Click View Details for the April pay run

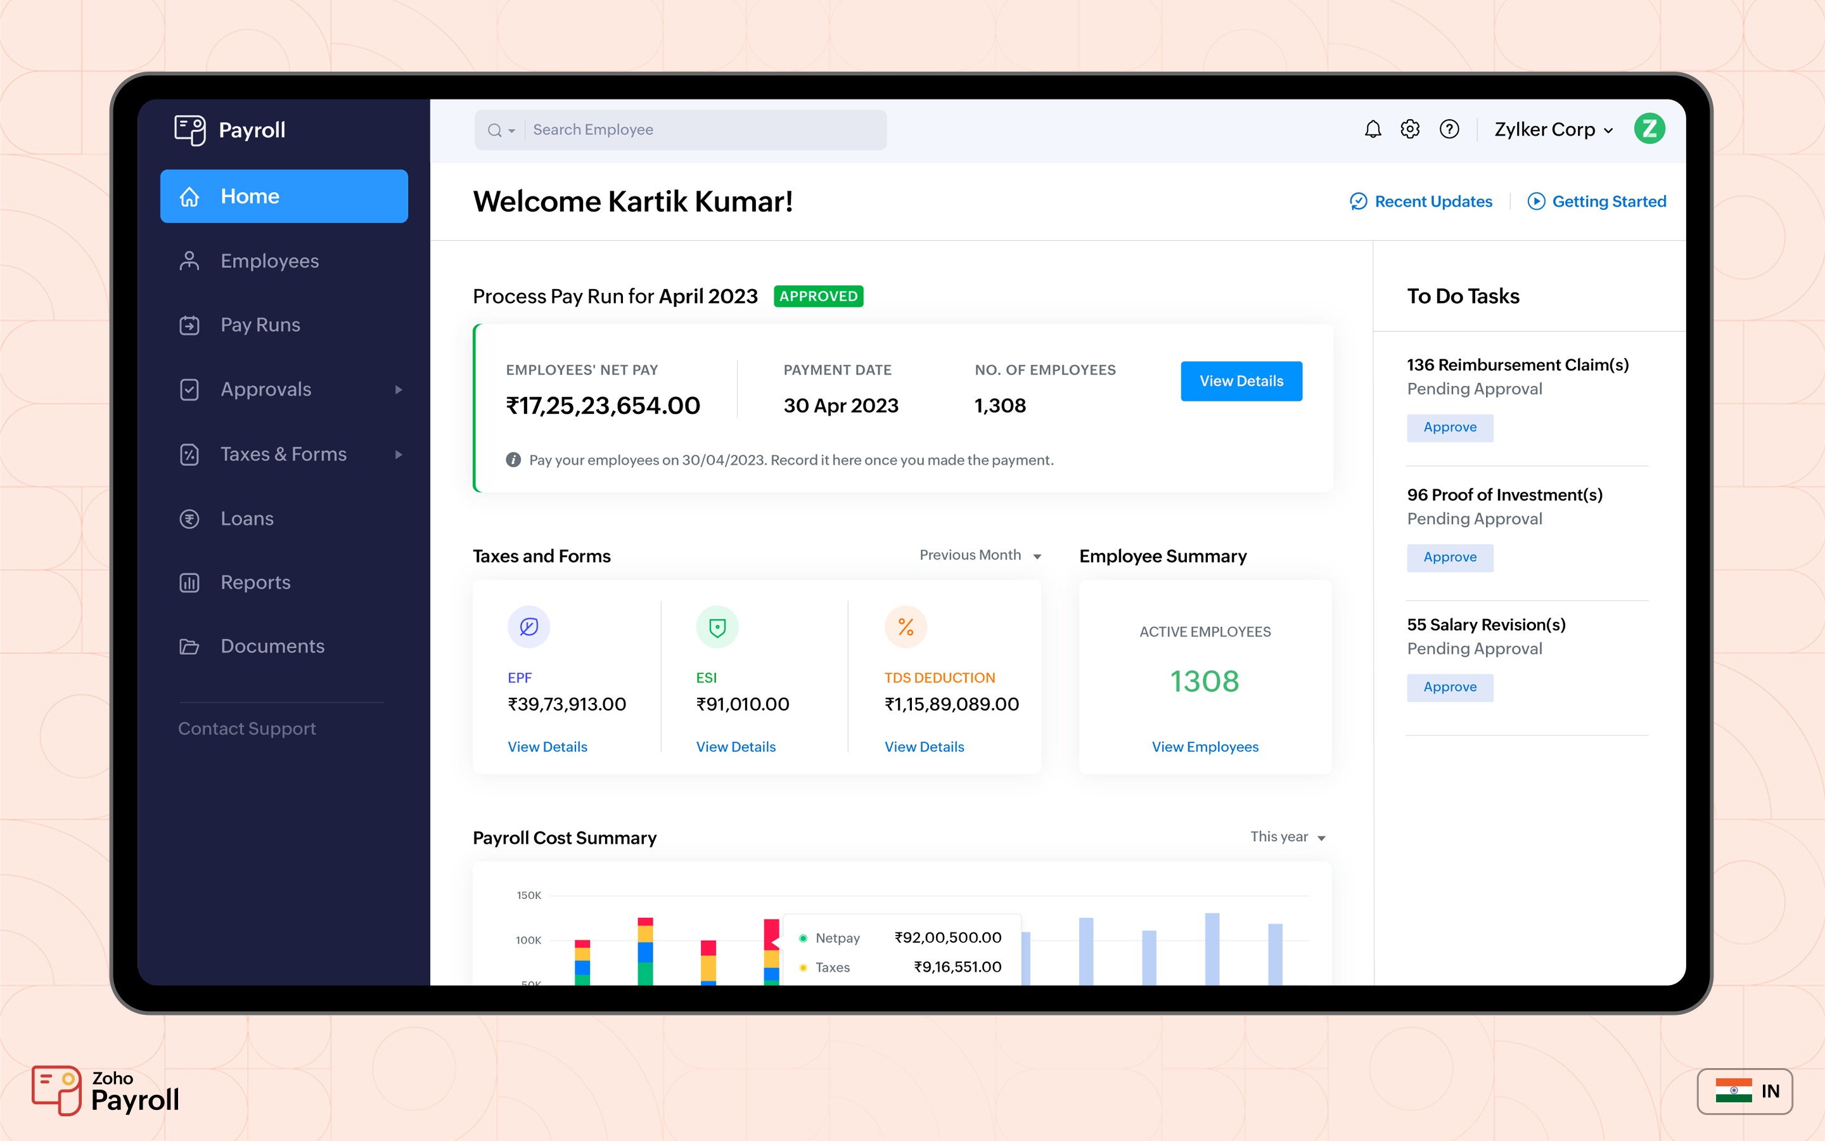(x=1241, y=381)
